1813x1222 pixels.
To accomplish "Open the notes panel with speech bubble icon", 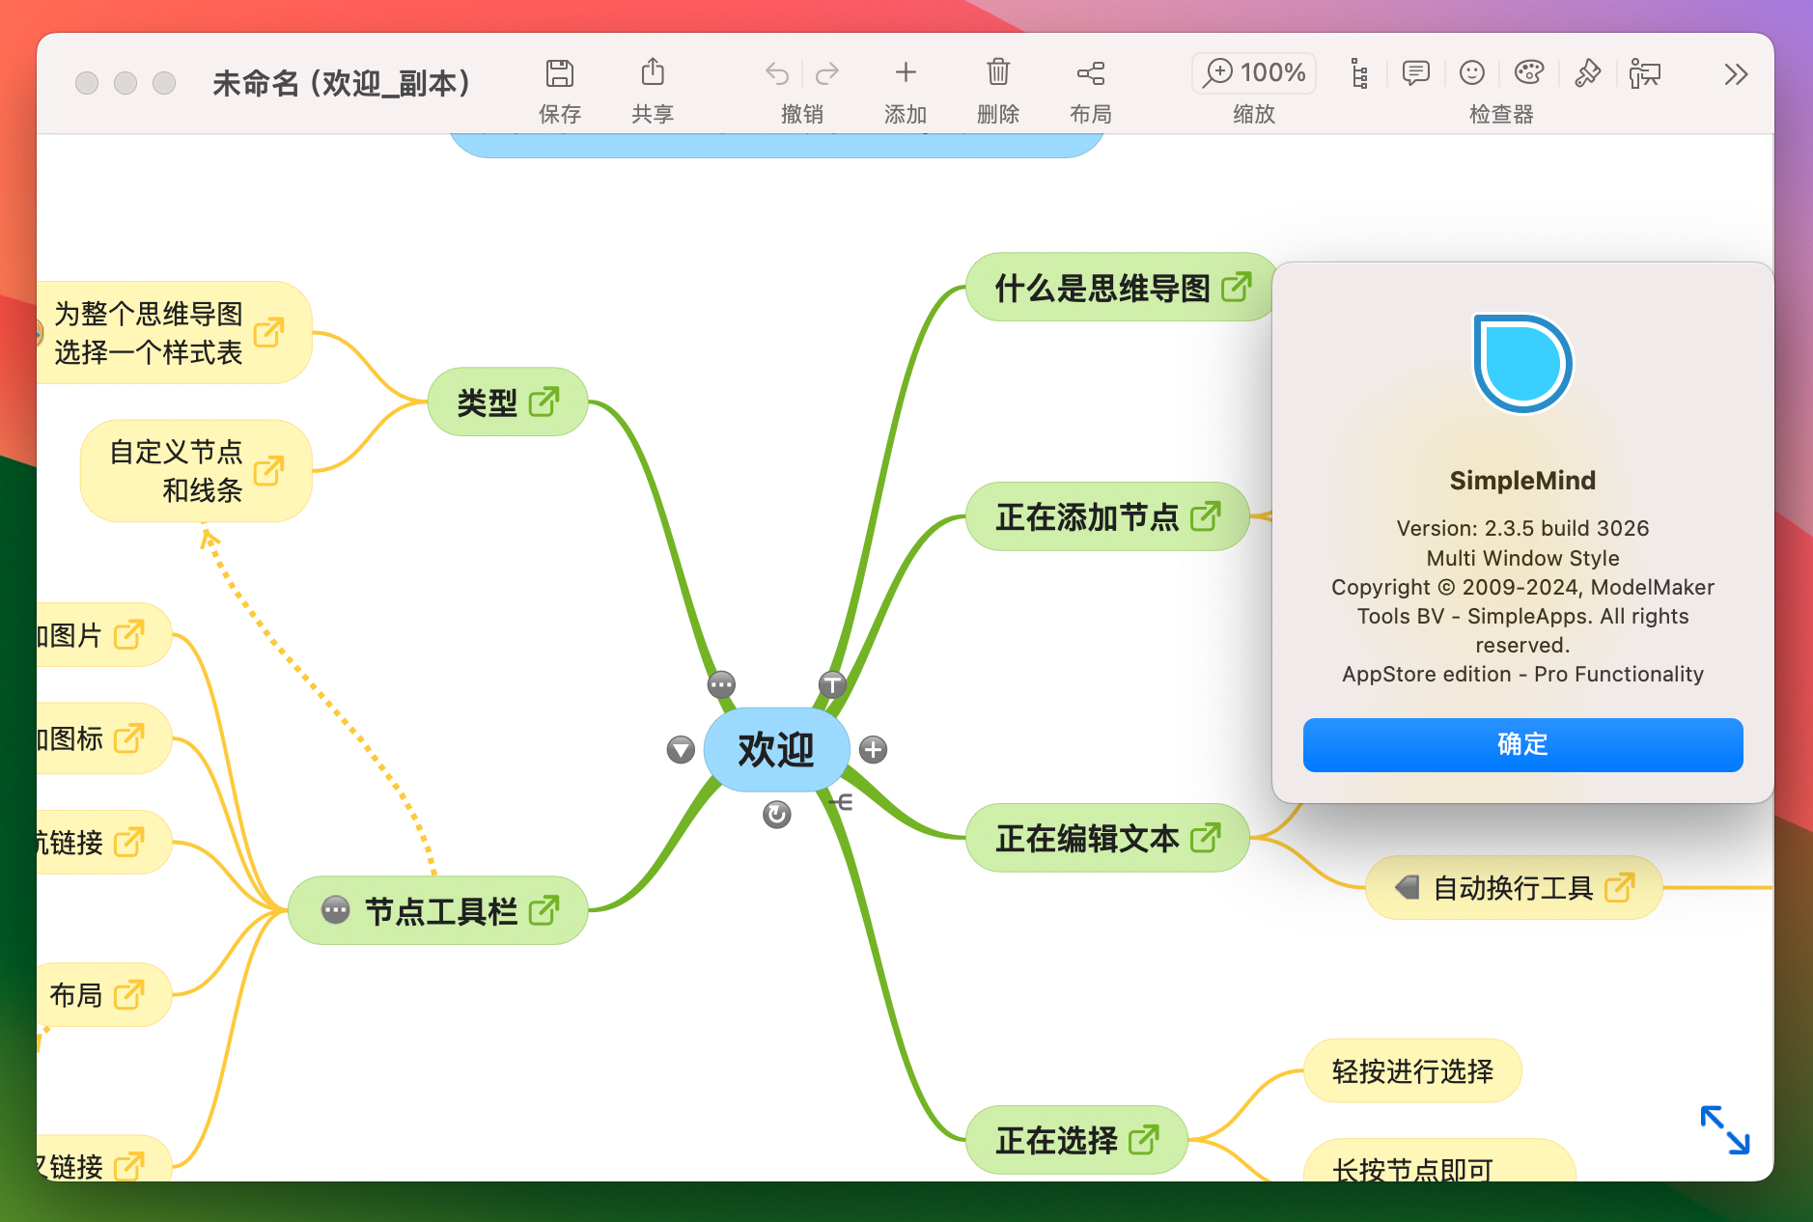I will pyautogui.click(x=1416, y=73).
